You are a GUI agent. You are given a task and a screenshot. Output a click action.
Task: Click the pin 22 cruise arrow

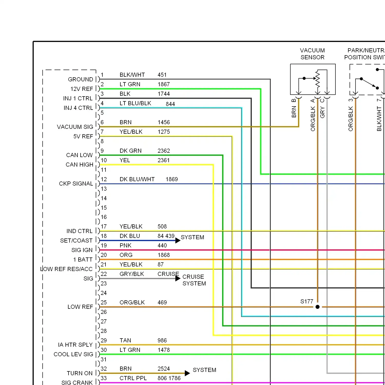tap(178, 278)
